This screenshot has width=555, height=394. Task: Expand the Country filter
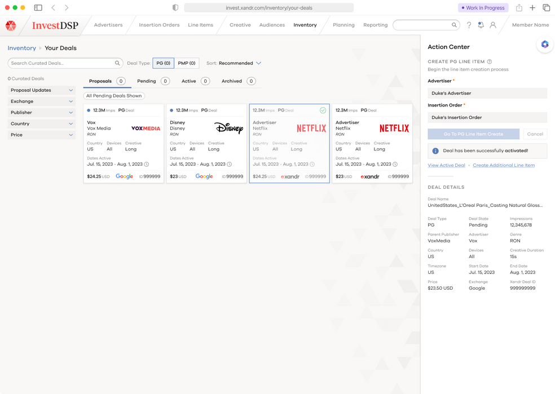click(42, 123)
